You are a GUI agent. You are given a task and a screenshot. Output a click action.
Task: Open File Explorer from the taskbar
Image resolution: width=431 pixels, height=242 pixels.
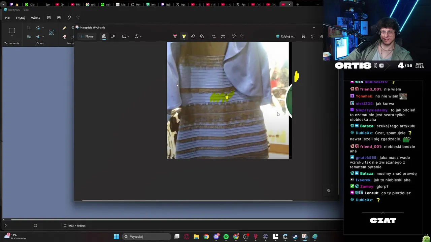click(x=196, y=237)
